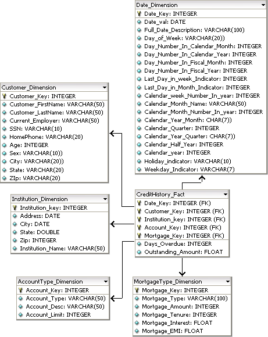Click the key icon beside Mortgage_Key (FK) in CreditHistory_Fact

click(x=139, y=235)
